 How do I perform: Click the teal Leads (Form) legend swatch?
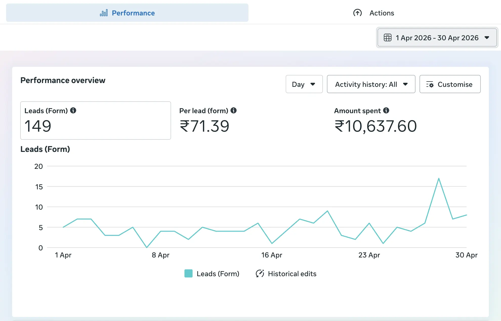coord(189,274)
